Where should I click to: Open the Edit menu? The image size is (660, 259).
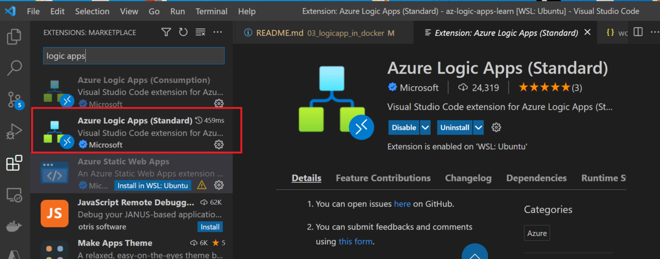click(x=57, y=11)
